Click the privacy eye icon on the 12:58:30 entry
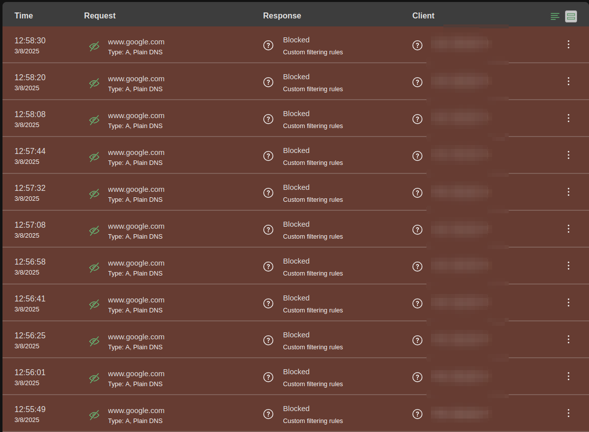This screenshot has width=589, height=432. click(x=94, y=46)
